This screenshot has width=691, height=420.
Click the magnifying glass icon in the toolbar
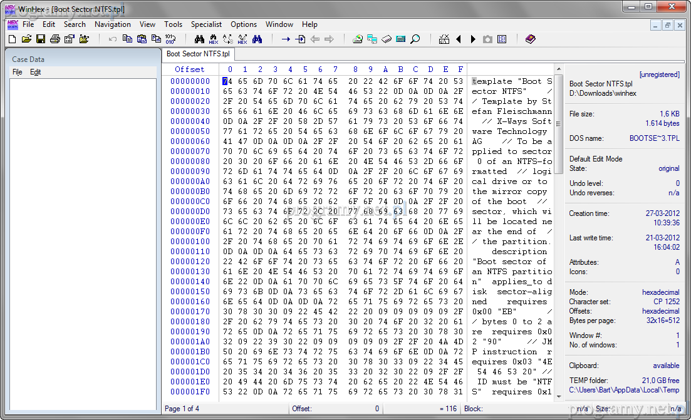point(415,39)
